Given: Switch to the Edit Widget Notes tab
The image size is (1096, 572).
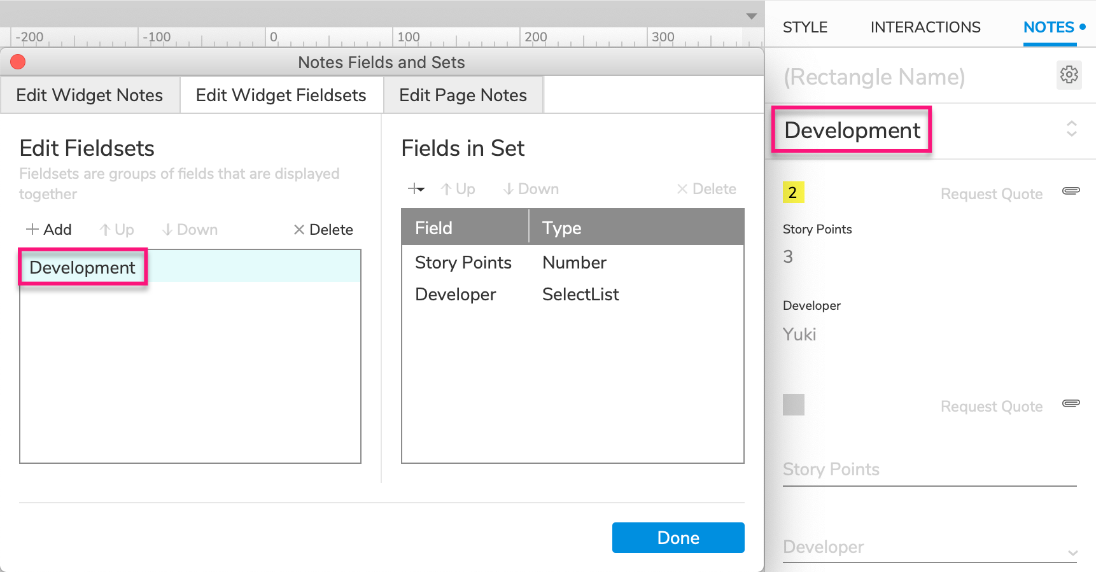Looking at the screenshot, I should pos(90,95).
